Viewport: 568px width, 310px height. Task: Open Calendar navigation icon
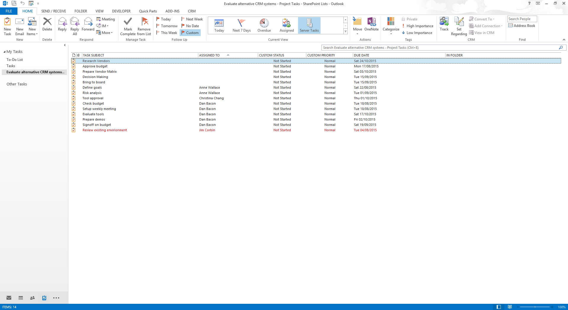pyautogui.click(x=21, y=298)
